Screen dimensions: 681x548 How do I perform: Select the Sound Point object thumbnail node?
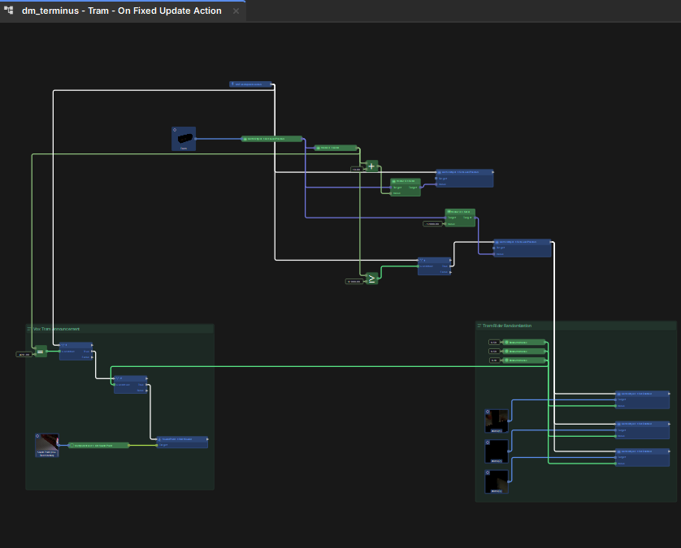[x=47, y=445]
